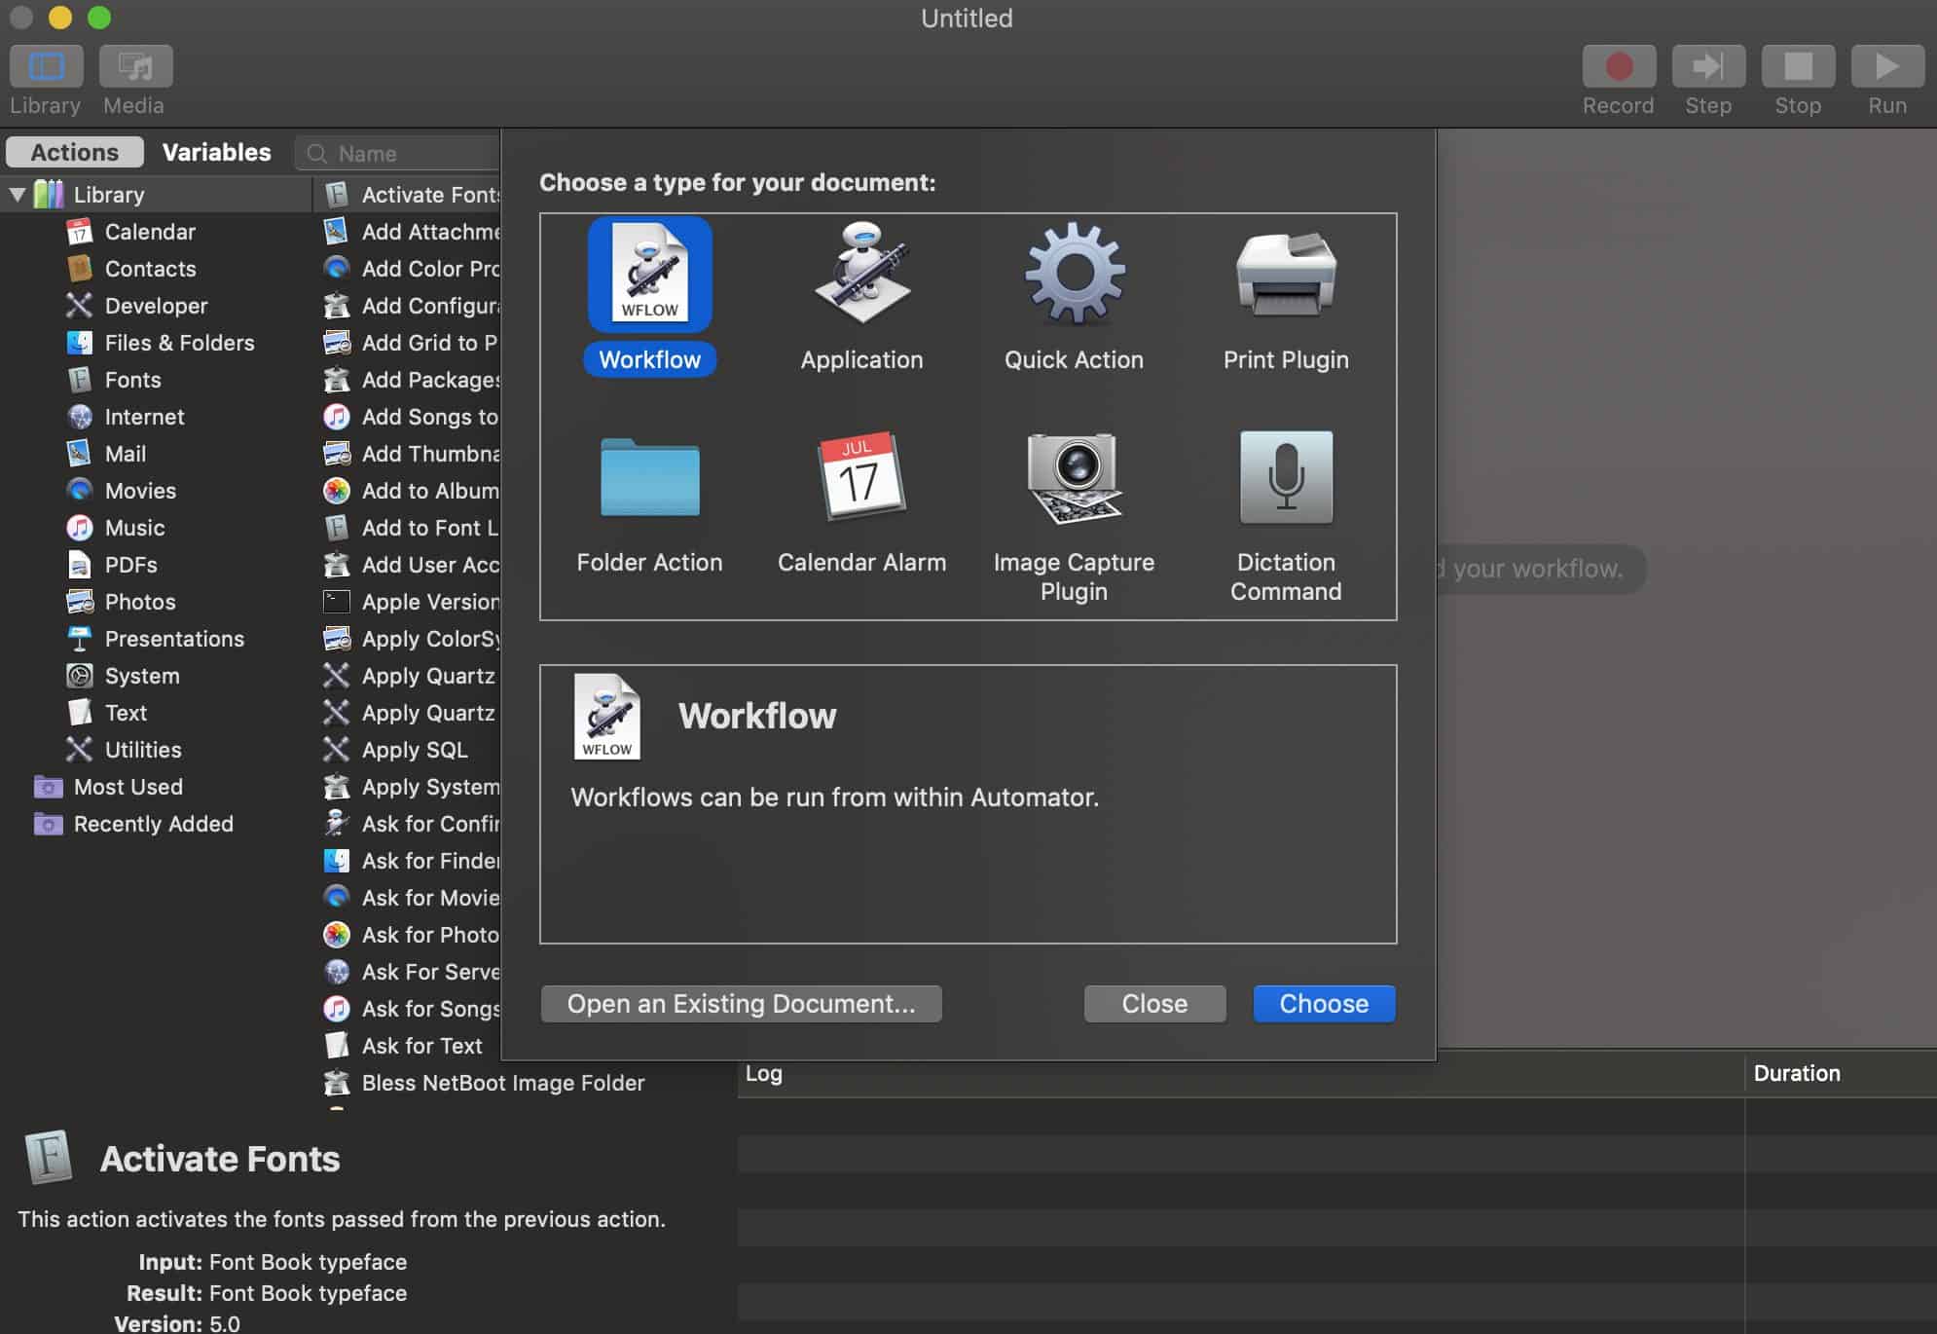
Task: Expand the Recently Added library section
Action: (17, 822)
